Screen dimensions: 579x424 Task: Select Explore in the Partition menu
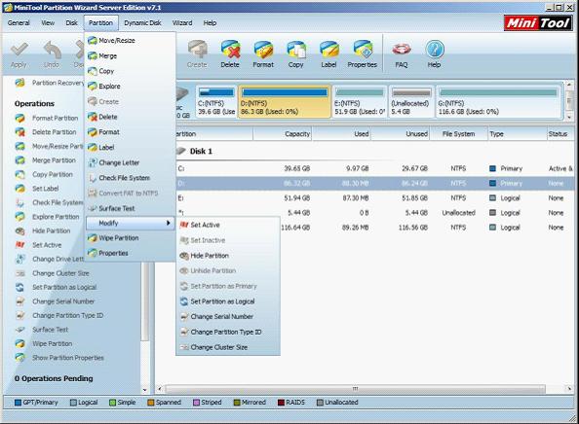130,87
